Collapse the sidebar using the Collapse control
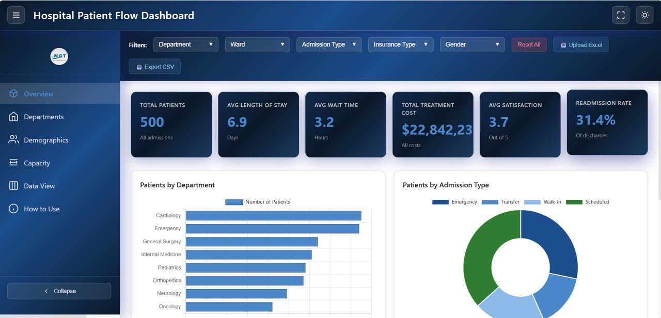 (59, 291)
